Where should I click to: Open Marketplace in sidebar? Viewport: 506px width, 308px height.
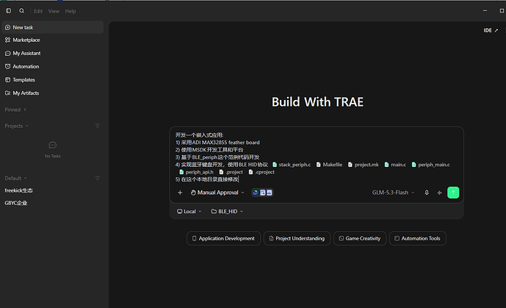coord(53,40)
